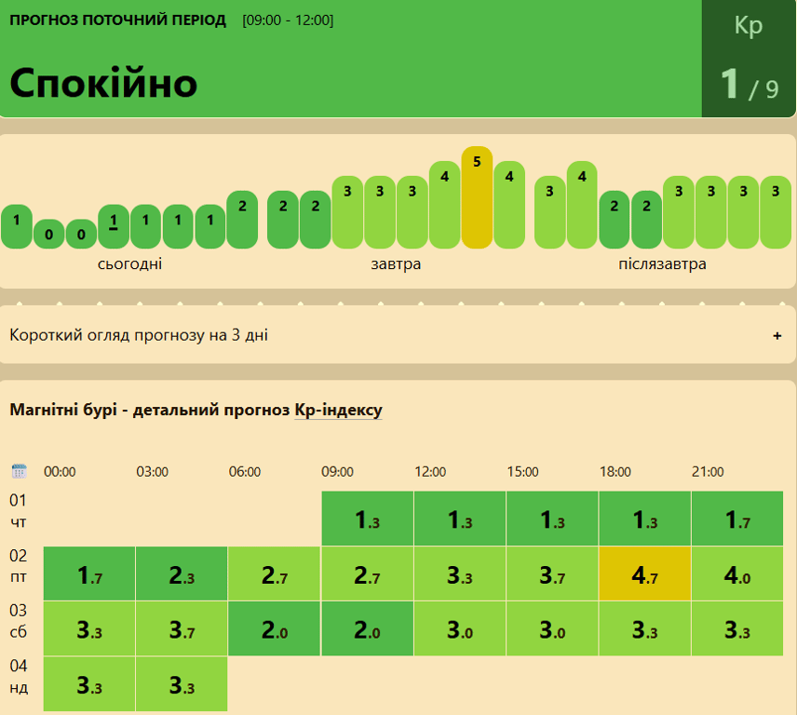797x715 pixels.
Task: Click the "післязавтра" label under the bars
Action: coord(662,263)
